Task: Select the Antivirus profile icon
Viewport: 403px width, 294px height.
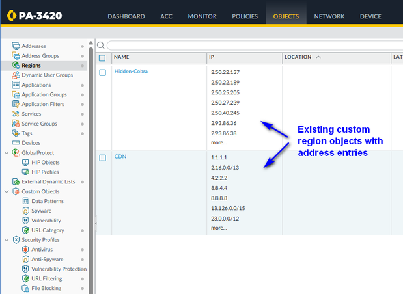Action: coord(26,250)
